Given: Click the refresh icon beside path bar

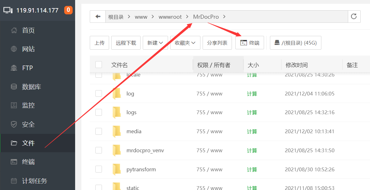Looking at the screenshot, I should click(x=354, y=17).
